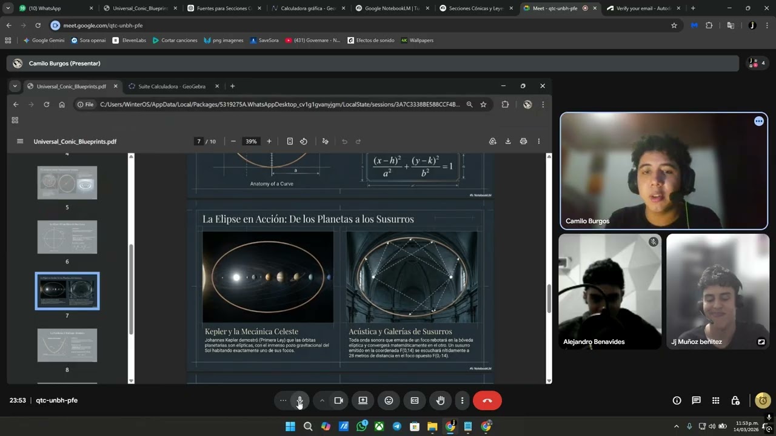The height and width of the screenshot is (436, 776).
Task: Open host controls lock icon
Action: coord(735,400)
